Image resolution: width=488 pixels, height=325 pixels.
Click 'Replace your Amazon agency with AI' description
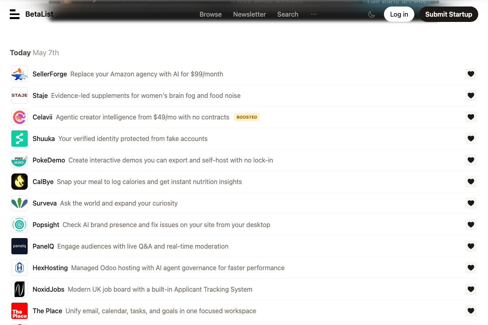pos(147,74)
